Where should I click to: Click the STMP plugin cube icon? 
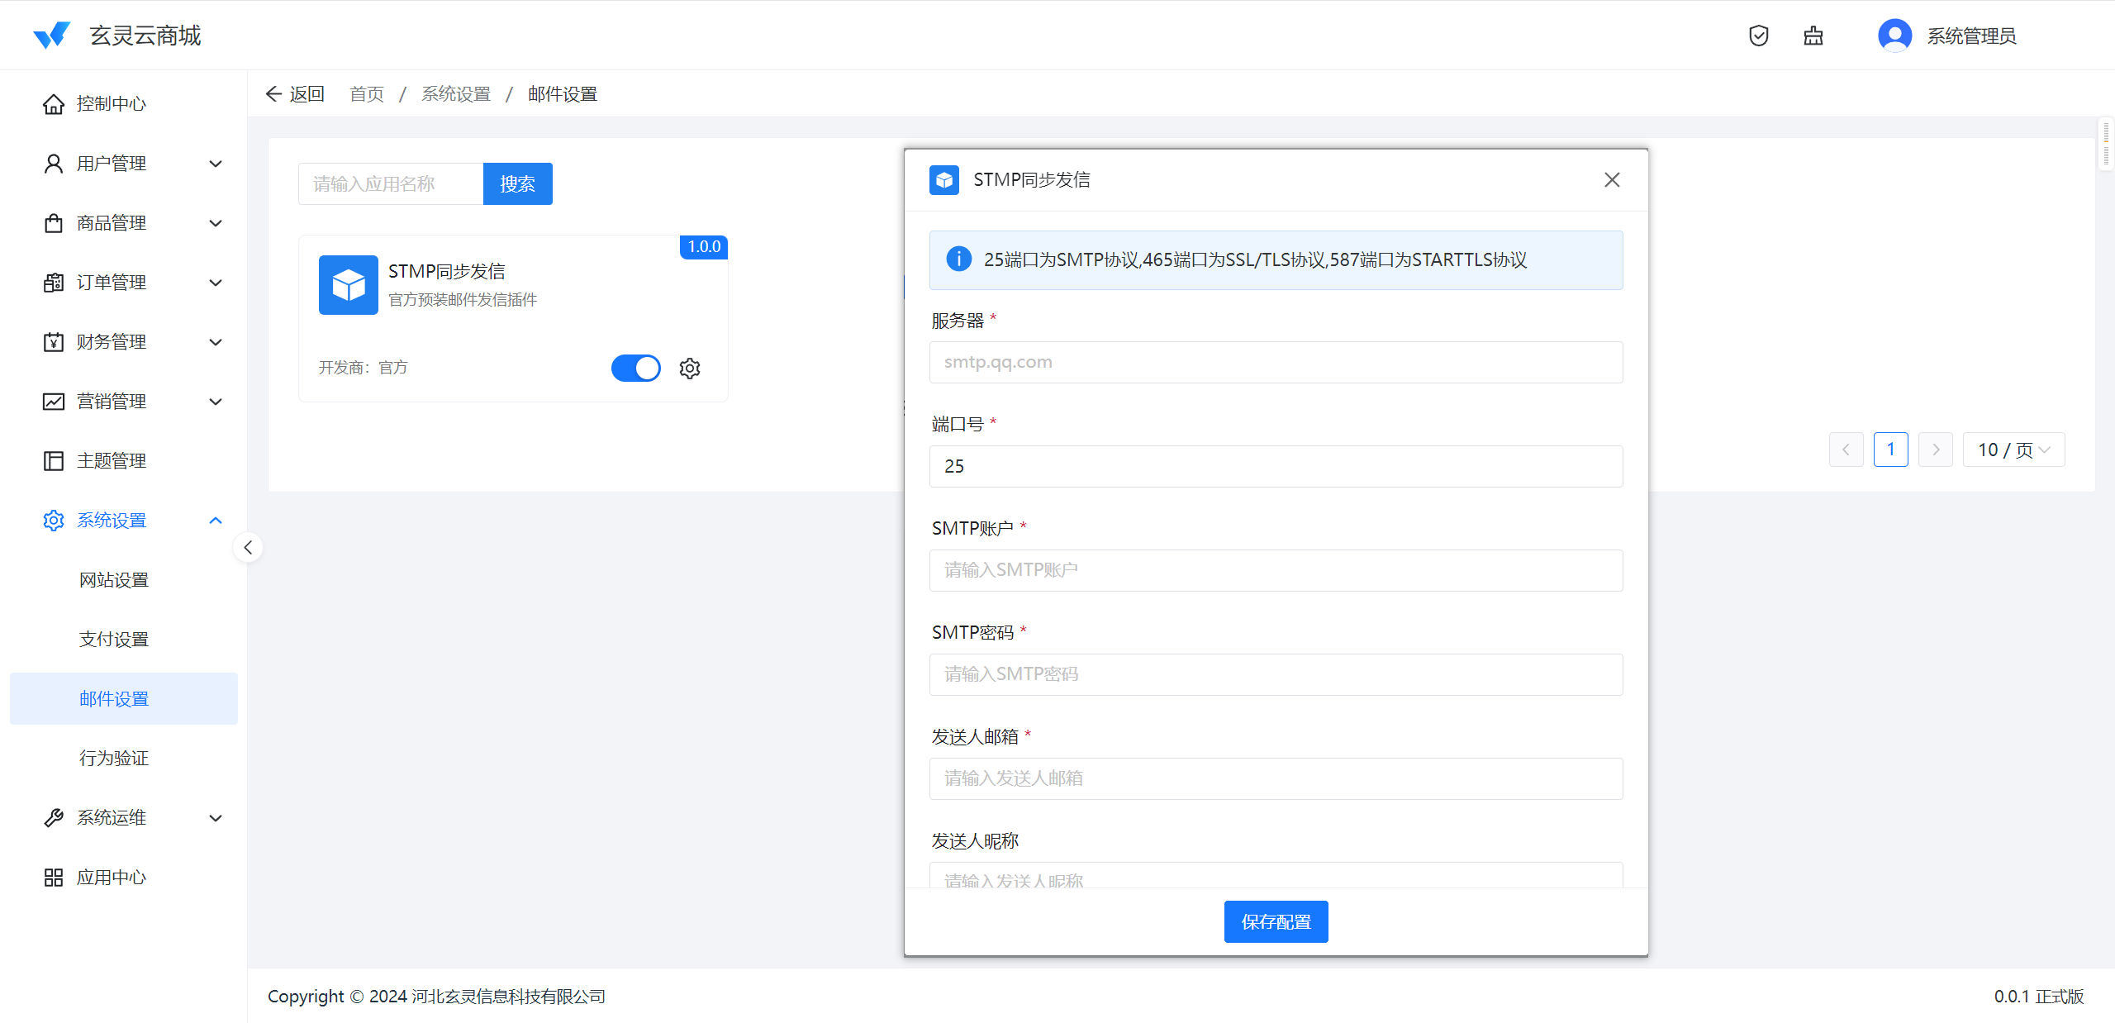pos(348,285)
